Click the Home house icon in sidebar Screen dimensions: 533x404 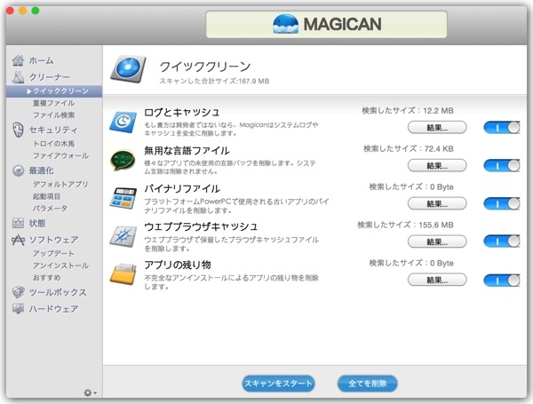pyautogui.click(x=18, y=60)
